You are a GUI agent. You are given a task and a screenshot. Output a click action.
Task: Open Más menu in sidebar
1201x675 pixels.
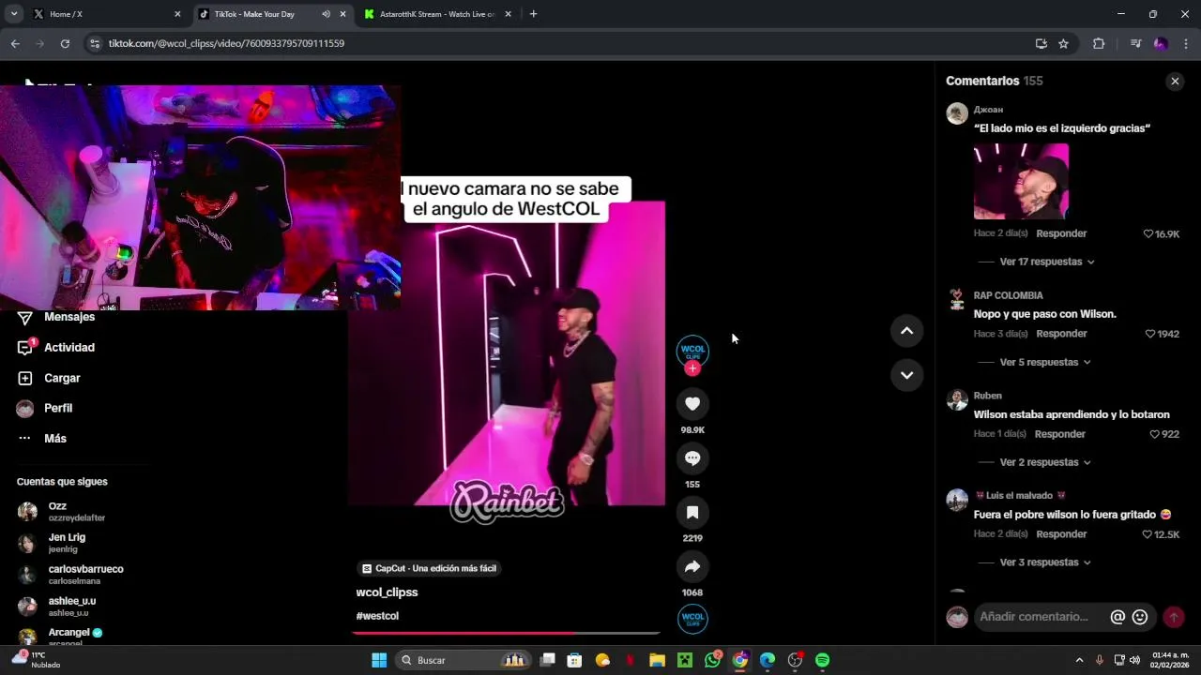[x=56, y=439]
